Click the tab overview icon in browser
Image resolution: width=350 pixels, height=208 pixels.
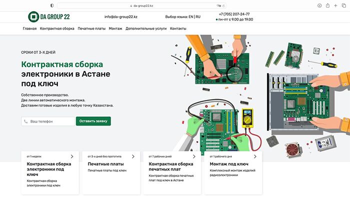(344, 5)
